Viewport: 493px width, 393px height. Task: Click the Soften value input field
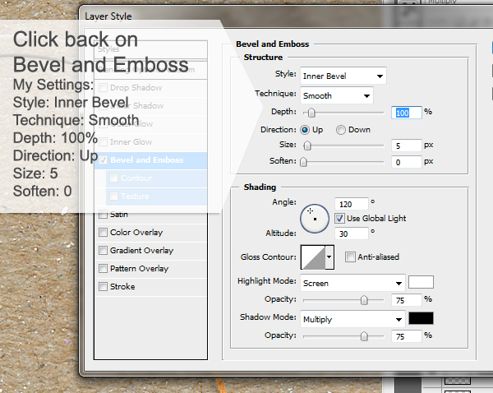(406, 162)
